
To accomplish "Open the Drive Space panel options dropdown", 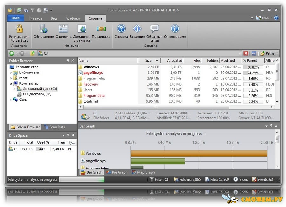I will pos(63,135).
